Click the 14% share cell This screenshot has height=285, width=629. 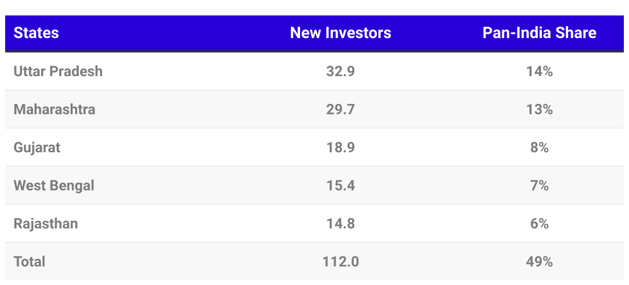[x=539, y=71]
